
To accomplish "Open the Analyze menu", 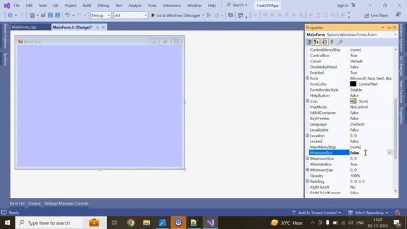I will [135, 6].
